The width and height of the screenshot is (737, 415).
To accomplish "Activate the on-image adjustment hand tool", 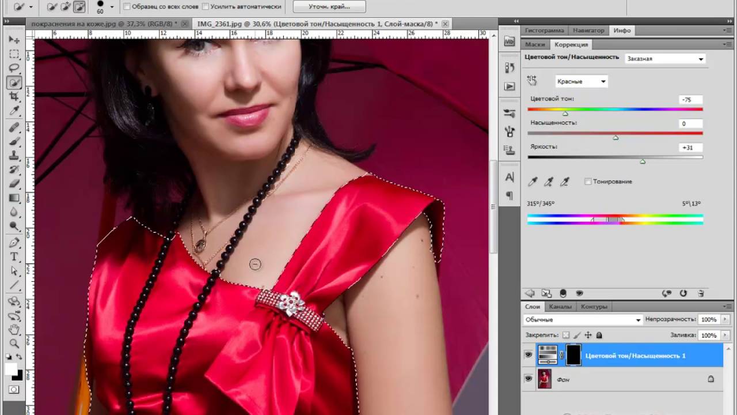I will [x=532, y=81].
